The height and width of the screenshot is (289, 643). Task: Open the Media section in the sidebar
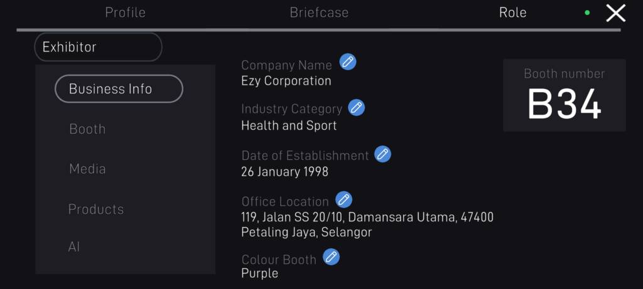click(x=87, y=169)
